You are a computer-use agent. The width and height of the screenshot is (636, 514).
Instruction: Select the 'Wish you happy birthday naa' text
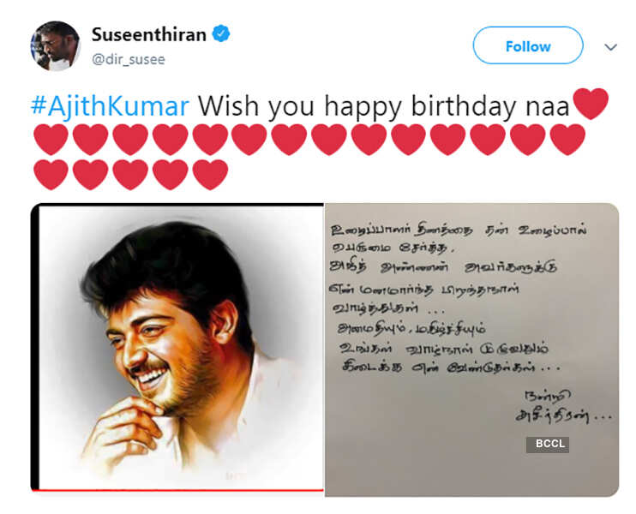tap(384, 106)
